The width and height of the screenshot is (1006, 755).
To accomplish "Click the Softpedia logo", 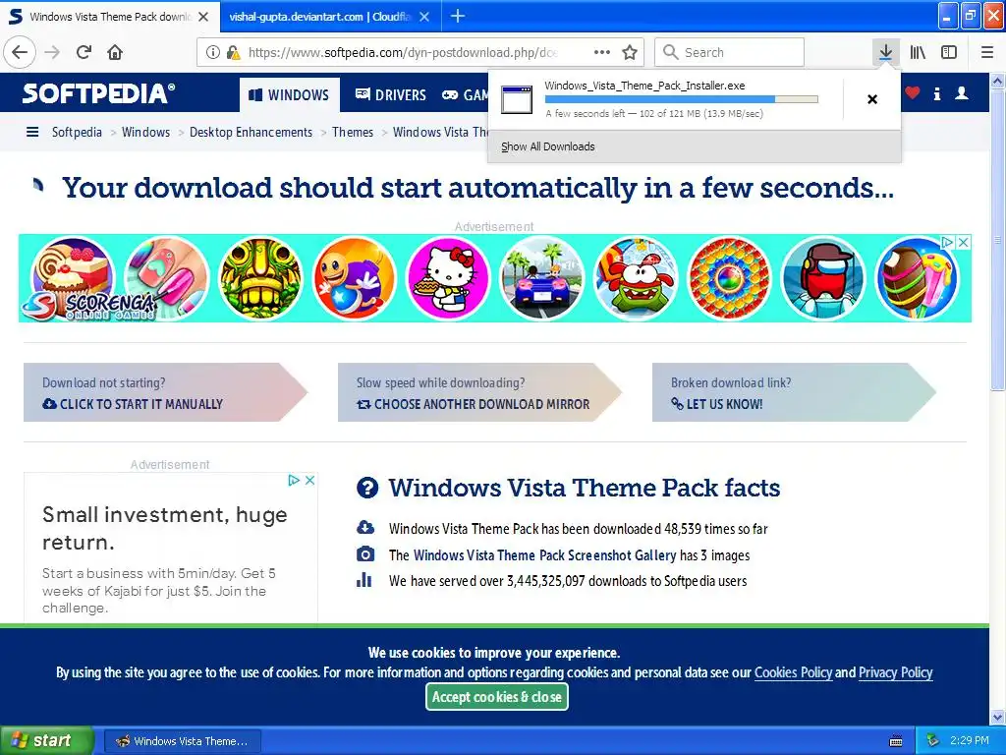I will tap(98, 93).
